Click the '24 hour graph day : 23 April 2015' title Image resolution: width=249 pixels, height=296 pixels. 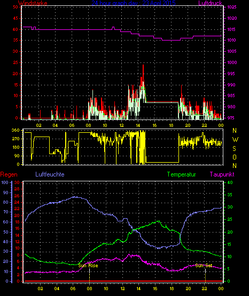134,3
